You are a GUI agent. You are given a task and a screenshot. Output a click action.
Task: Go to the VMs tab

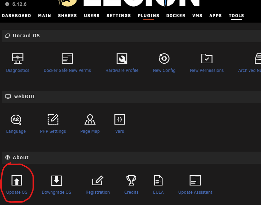(x=197, y=16)
